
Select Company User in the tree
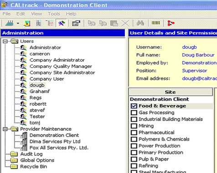tap(47, 79)
